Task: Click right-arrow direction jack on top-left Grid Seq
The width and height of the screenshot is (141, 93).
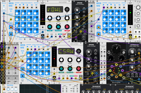Action: pyautogui.click(x=16, y=7)
